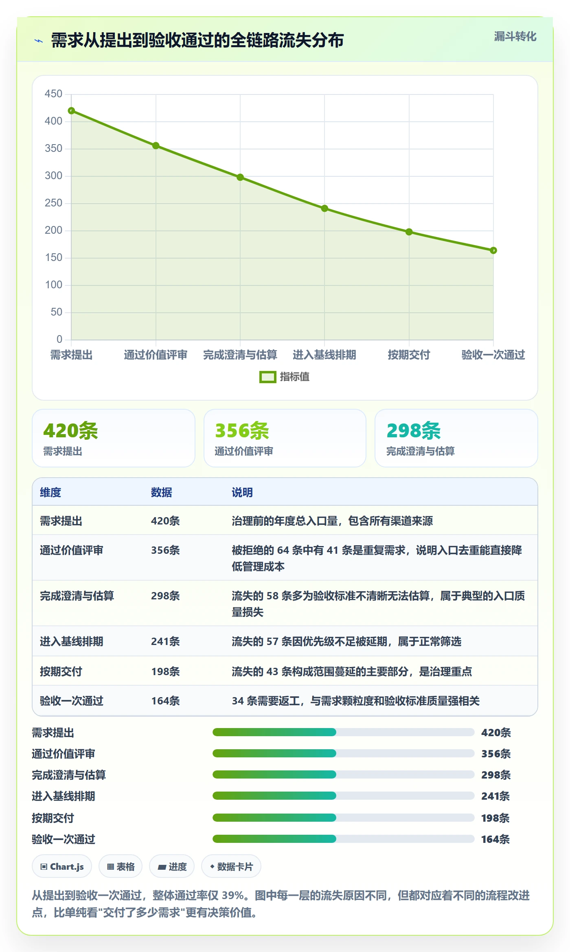Click the 241条 cell in the table
The image size is (570, 952).
pos(166,641)
